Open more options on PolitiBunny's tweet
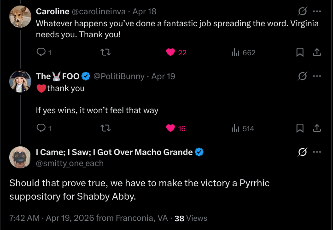The height and width of the screenshot is (230, 333). click(317, 76)
